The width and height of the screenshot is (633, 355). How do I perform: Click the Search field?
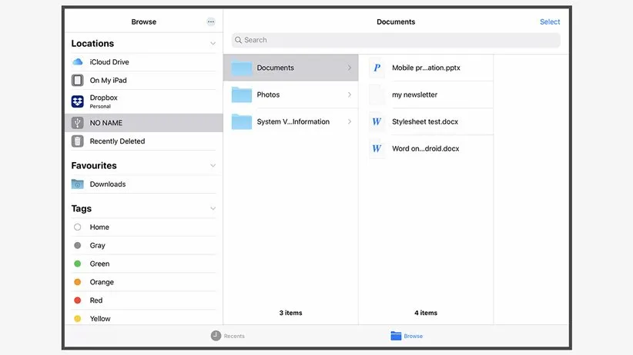[396, 40]
